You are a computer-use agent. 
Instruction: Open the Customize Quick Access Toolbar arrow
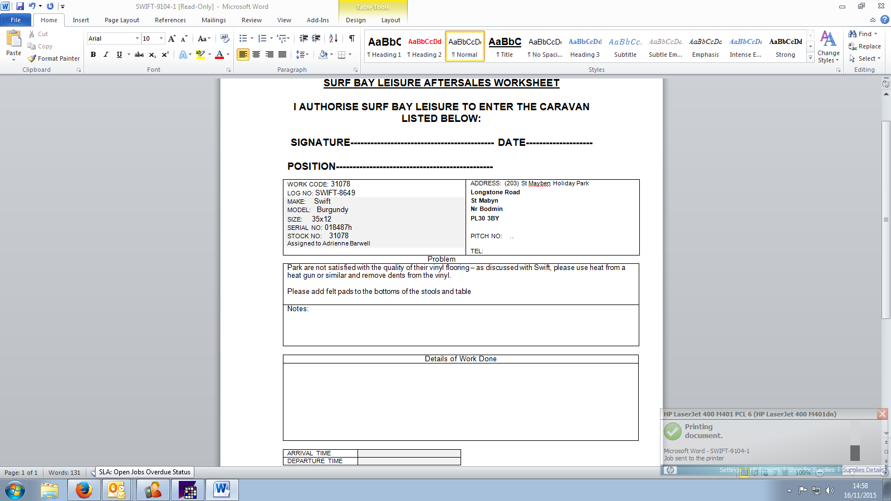tap(62, 7)
